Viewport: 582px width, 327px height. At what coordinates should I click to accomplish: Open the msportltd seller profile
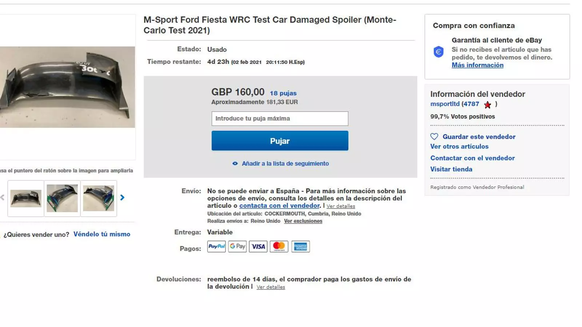445,104
